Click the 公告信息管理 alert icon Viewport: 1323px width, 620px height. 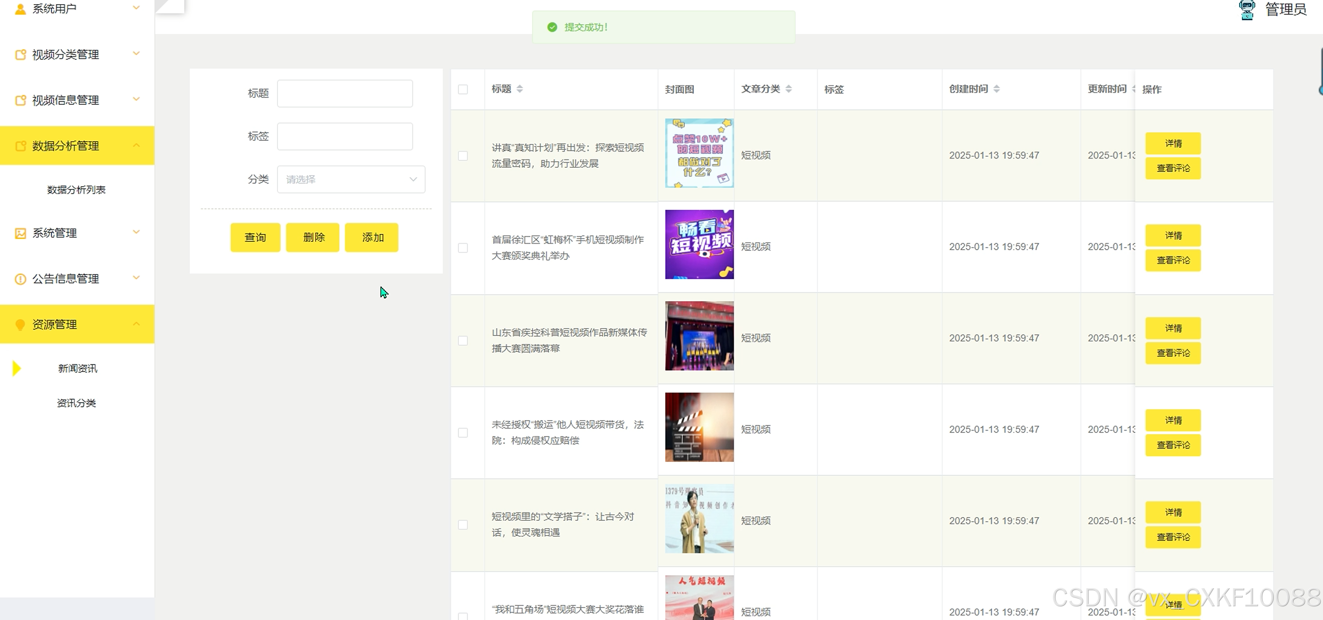pos(20,279)
